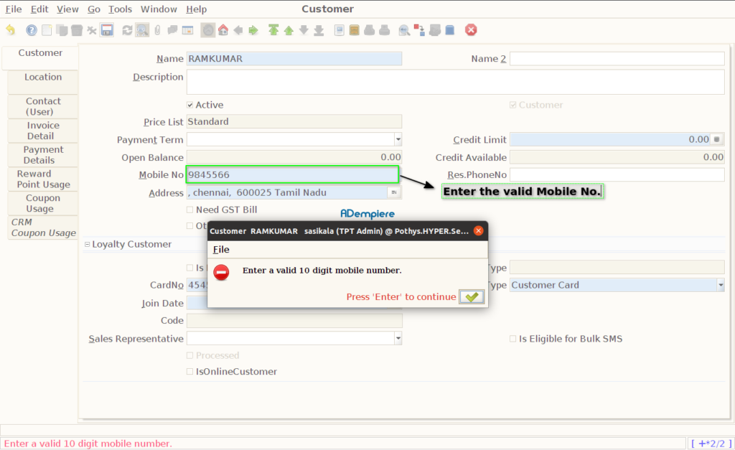
Task: Click the attachment paperclip icon
Action: pyautogui.click(x=157, y=30)
